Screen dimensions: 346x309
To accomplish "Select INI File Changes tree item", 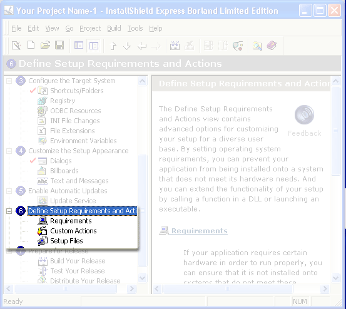I will coord(75,121).
